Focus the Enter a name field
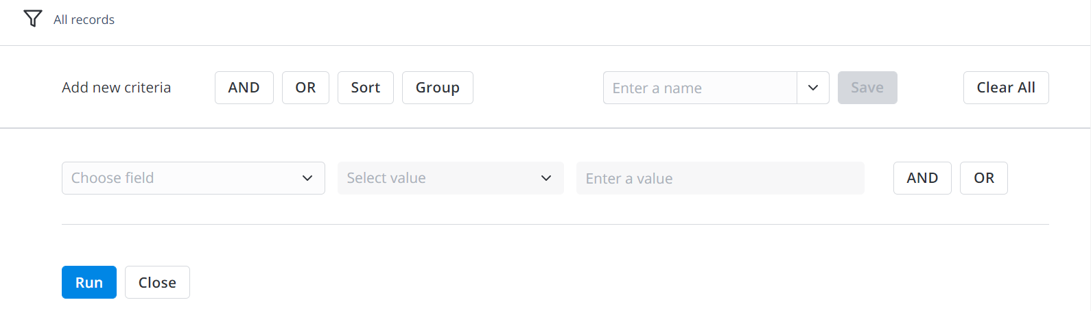This screenshot has height=311, width=1091. (x=699, y=88)
